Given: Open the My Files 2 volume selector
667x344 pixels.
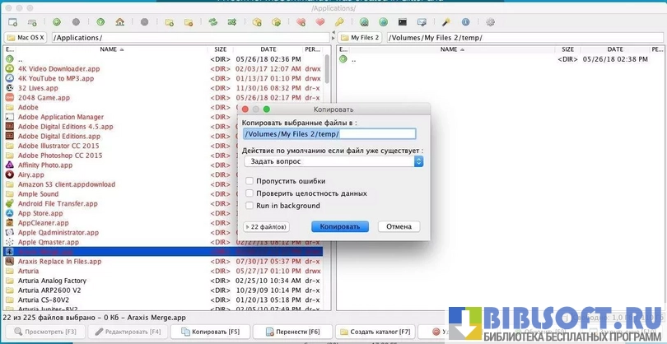Looking at the screenshot, I should (360, 38).
